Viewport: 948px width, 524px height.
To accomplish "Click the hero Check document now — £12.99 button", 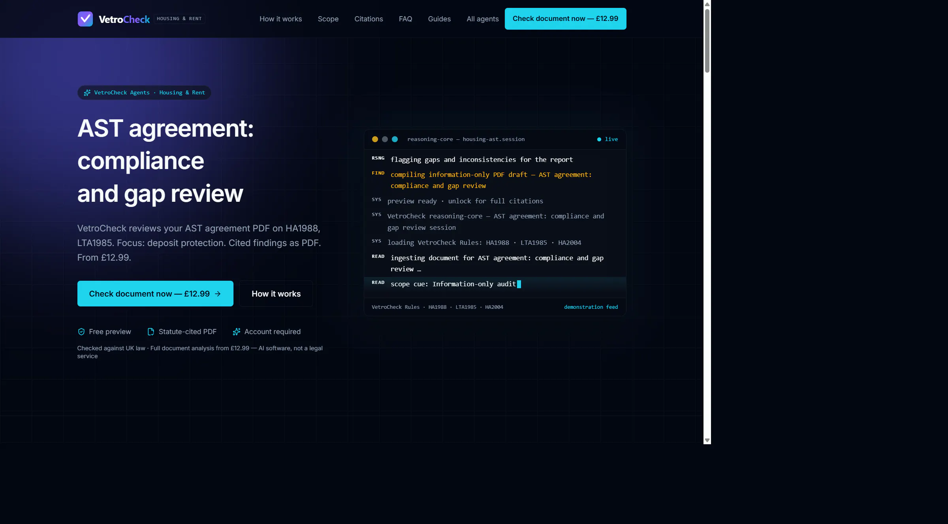I will click(155, 294).
